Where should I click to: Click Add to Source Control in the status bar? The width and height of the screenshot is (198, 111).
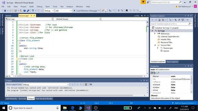[x=184, y=103]
